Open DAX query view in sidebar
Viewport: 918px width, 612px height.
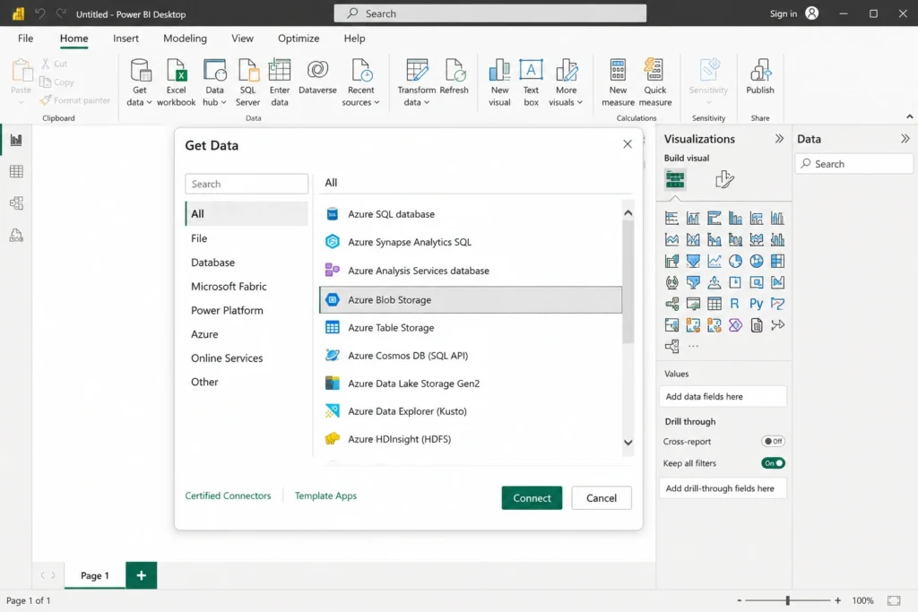pos(16,235)
